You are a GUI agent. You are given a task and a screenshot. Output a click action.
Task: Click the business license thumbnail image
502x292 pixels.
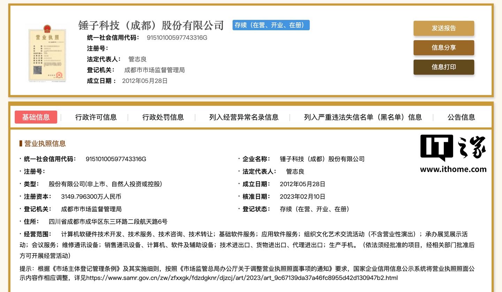[x=47, y=54]
